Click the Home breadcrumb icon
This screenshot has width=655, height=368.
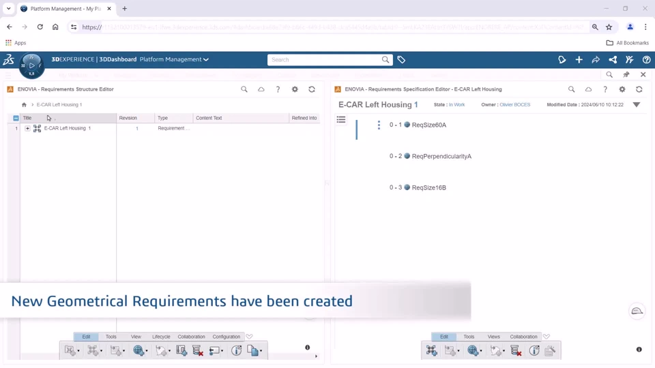(x=25, y=105)
